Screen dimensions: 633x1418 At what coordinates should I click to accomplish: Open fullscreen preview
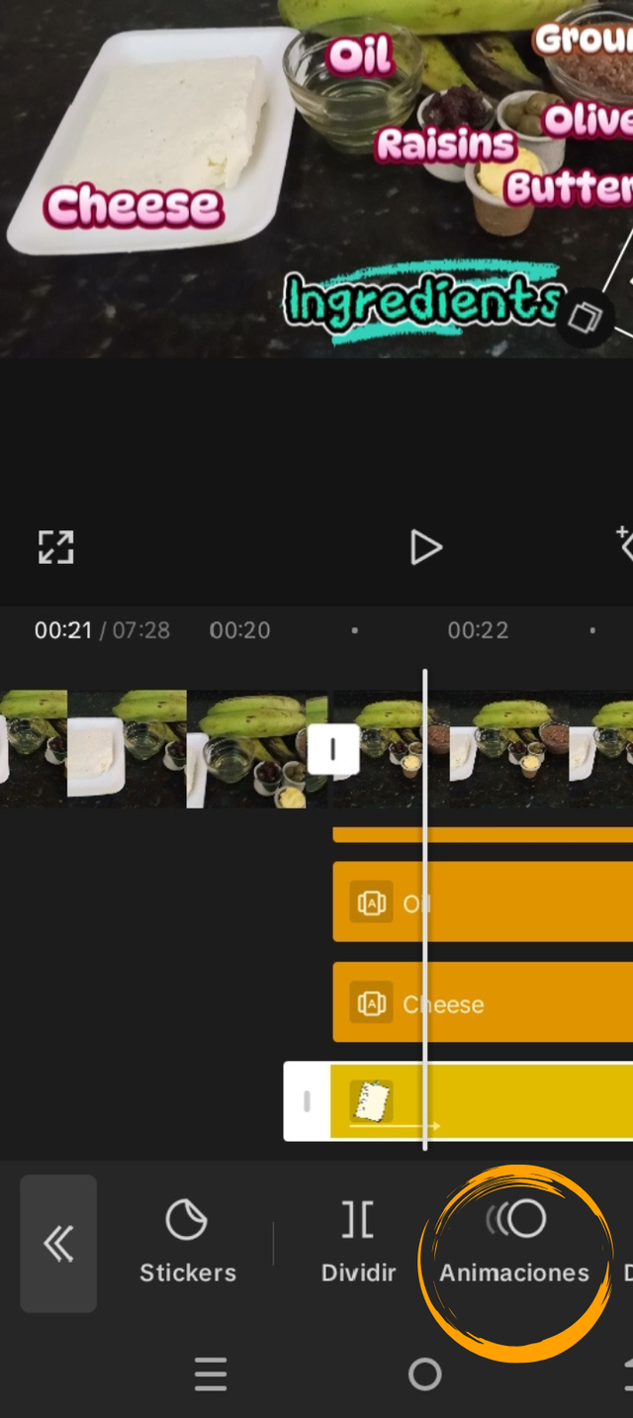[x=56, y=547]
